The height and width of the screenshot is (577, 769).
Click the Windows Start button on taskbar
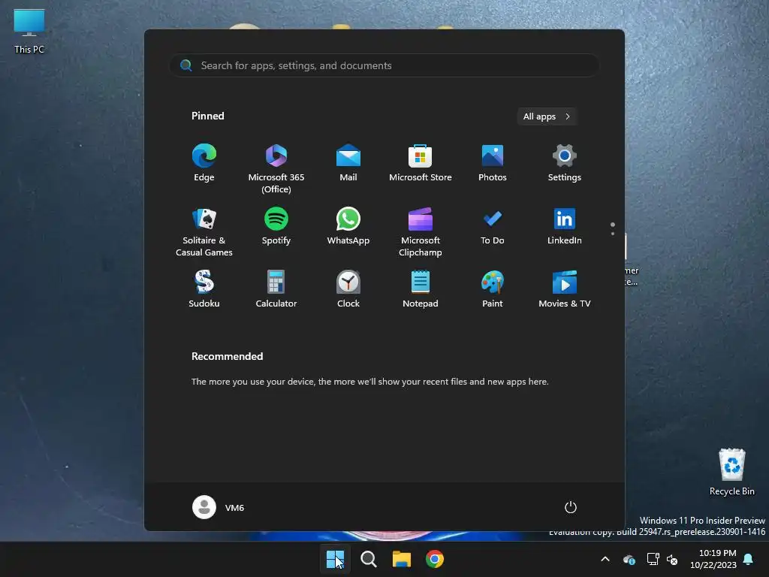point(335,559)
